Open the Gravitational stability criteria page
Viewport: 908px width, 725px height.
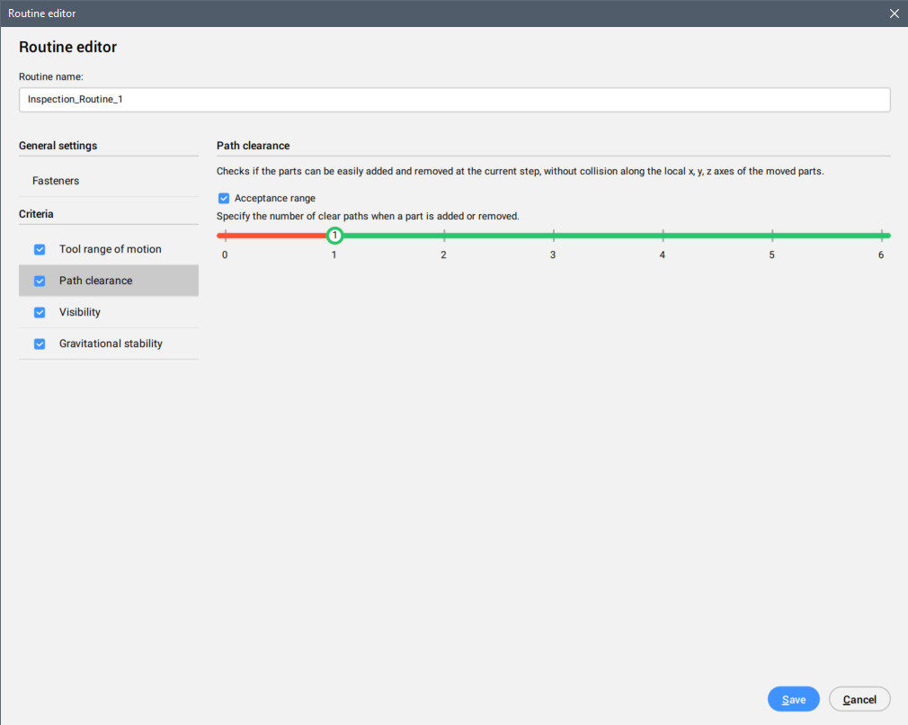(111, 344)
